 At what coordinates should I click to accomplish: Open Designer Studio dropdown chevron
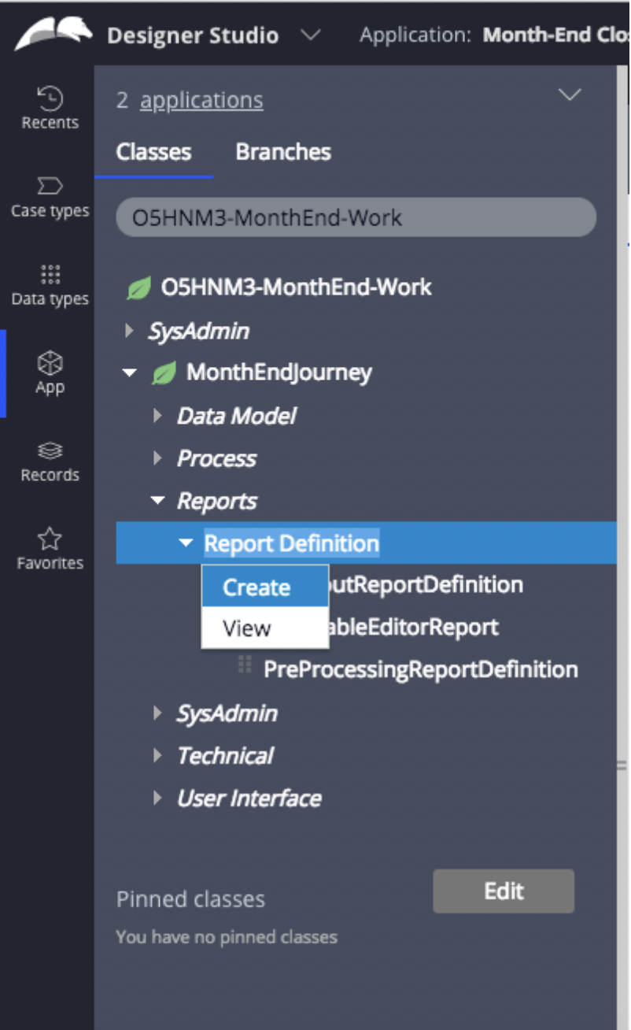click(x=311, y=35)
